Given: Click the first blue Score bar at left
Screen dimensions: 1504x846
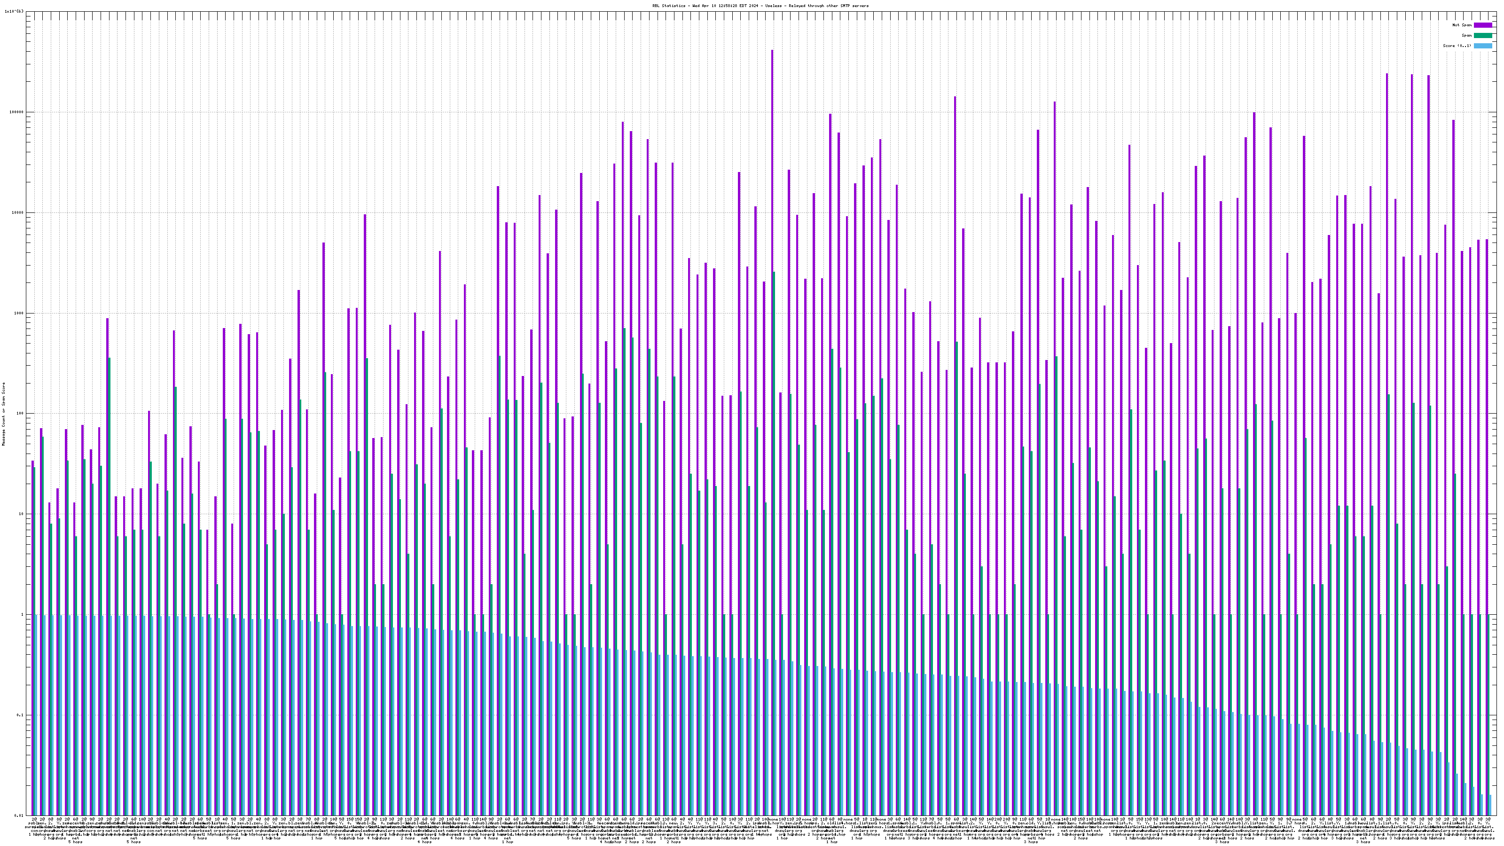Looking at the screenshot, I should (x=36, y=713).
